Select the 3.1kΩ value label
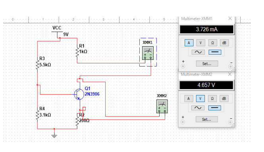The width and height of the screenshot is (264, 152). (x=45, y=115)
